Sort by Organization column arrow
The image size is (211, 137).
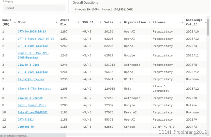[x=149, y=22]
